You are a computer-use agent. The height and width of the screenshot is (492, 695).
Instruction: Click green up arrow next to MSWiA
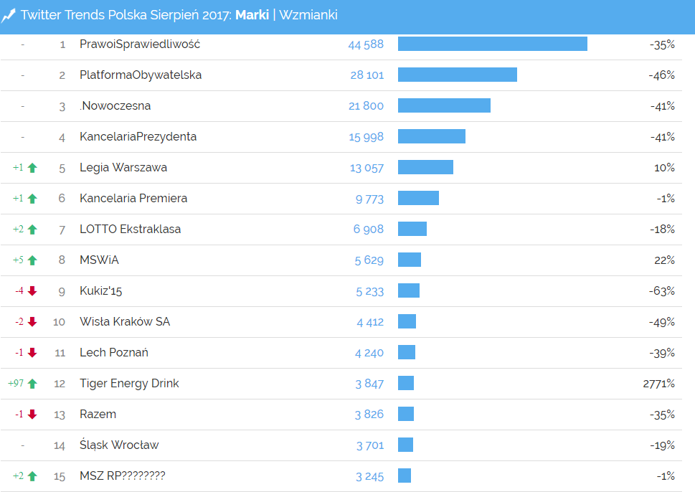coord(32,260)
